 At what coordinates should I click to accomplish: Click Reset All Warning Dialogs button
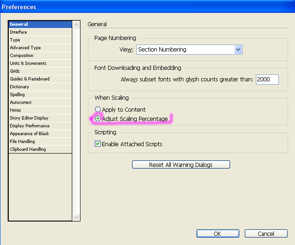181,165
